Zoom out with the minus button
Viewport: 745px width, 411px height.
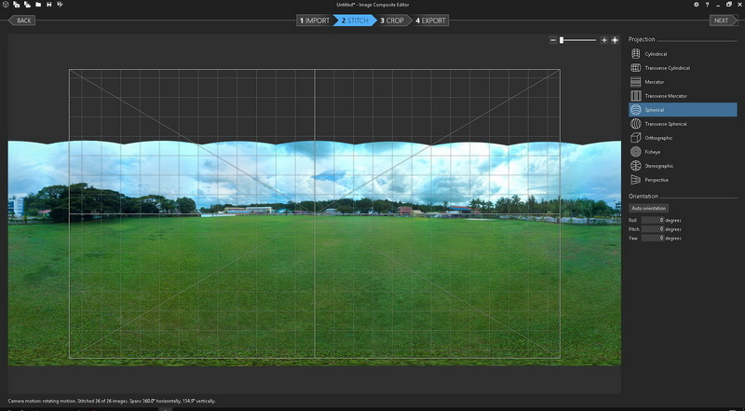[553, 40]
